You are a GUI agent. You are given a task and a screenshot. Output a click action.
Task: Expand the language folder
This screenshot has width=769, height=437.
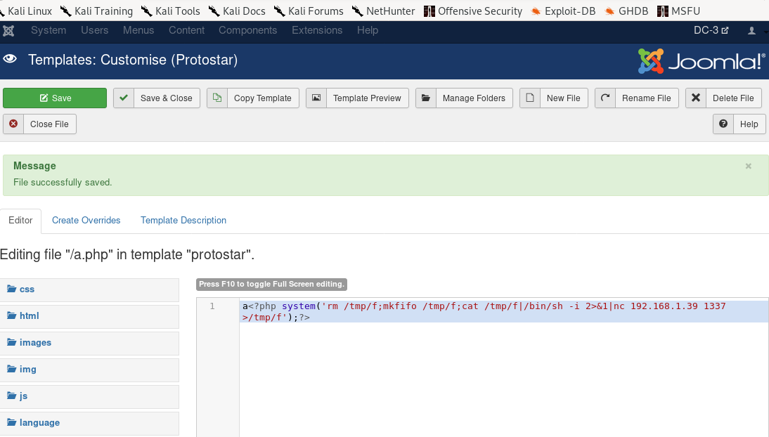(x=89, y=423)
